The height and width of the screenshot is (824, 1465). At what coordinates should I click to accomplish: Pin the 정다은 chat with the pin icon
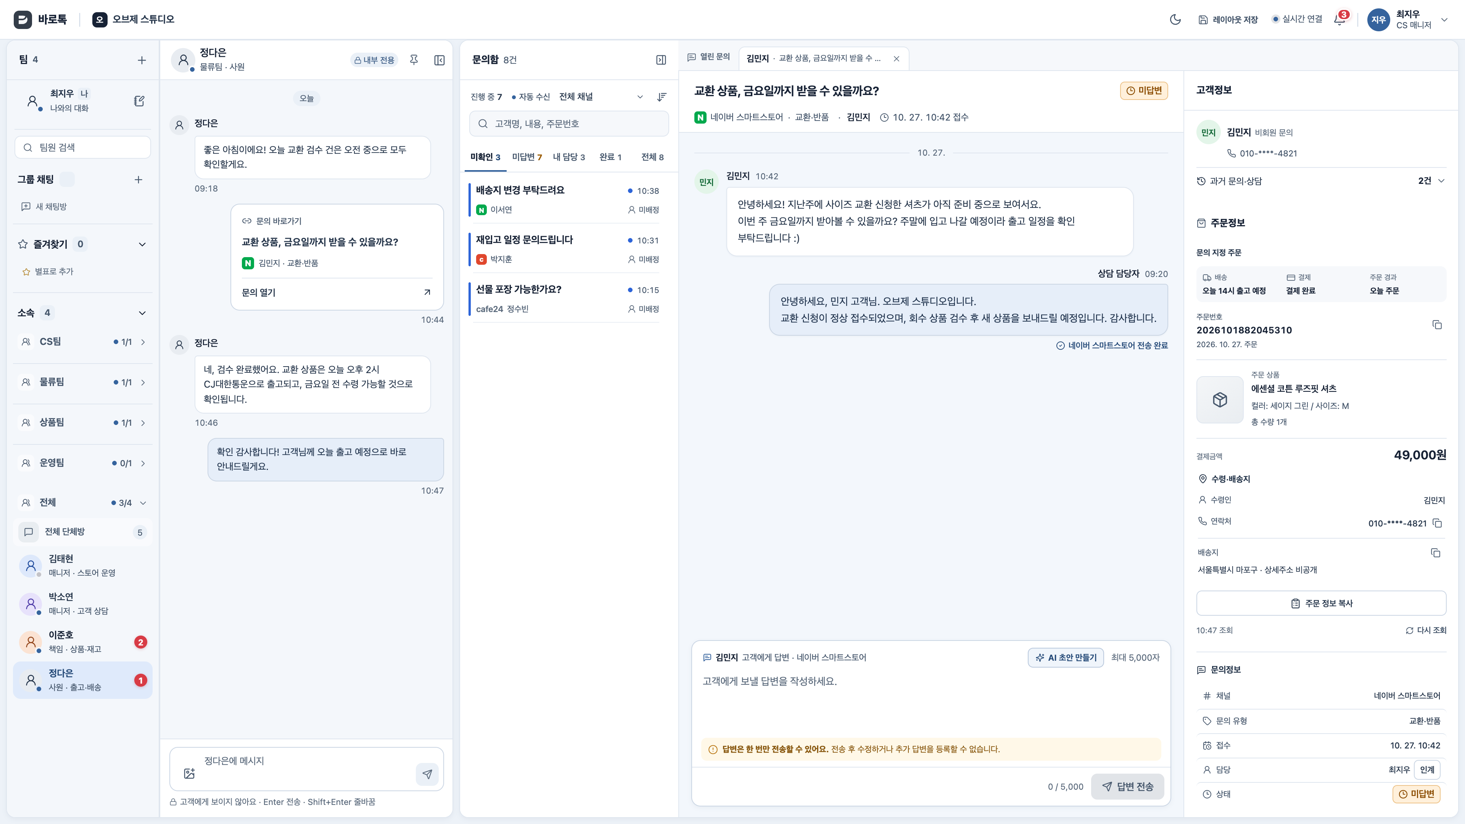click(414, 60)
